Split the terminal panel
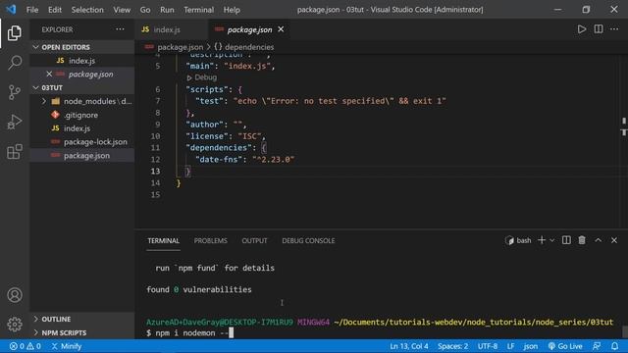 click(x=566, y=240)
